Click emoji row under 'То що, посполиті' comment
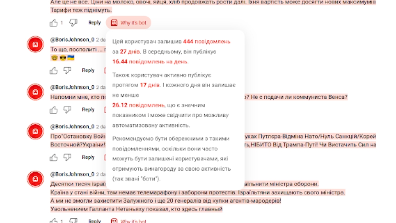 (63, 58)
